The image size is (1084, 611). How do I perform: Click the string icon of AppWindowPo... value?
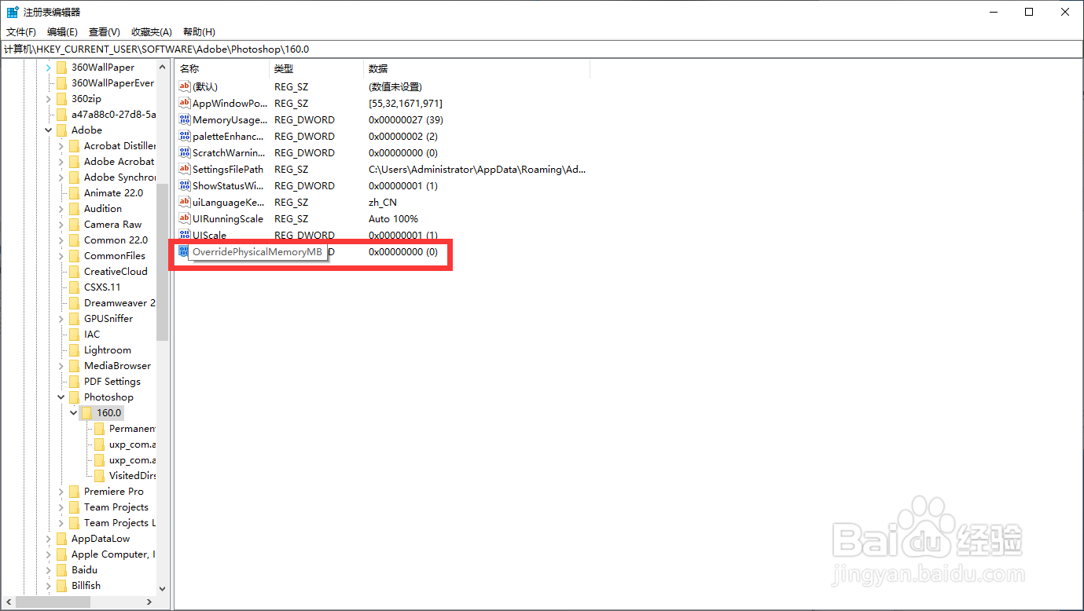click(185, 103)
